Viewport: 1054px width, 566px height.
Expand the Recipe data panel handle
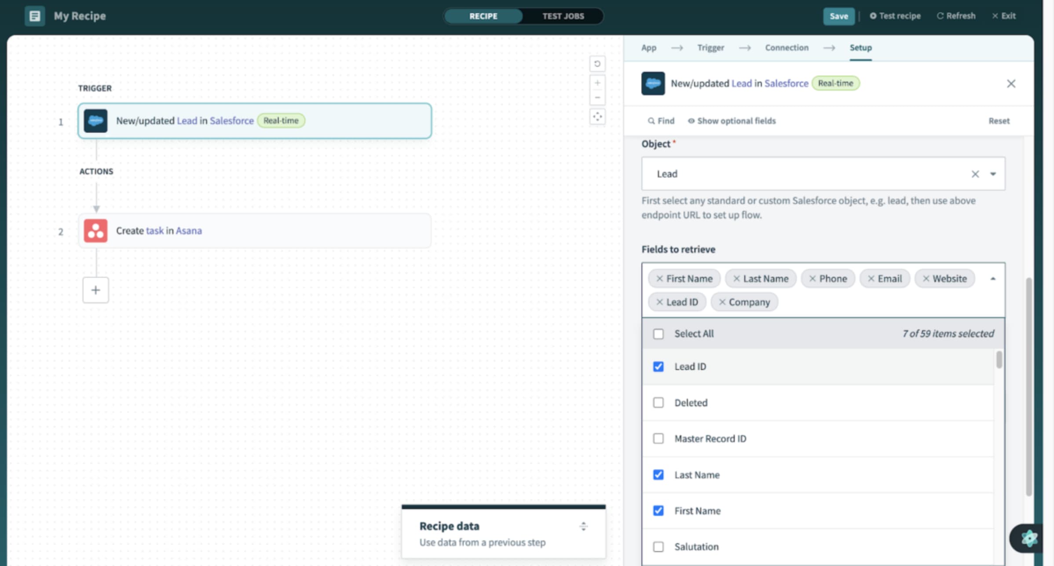coord(583,526)
